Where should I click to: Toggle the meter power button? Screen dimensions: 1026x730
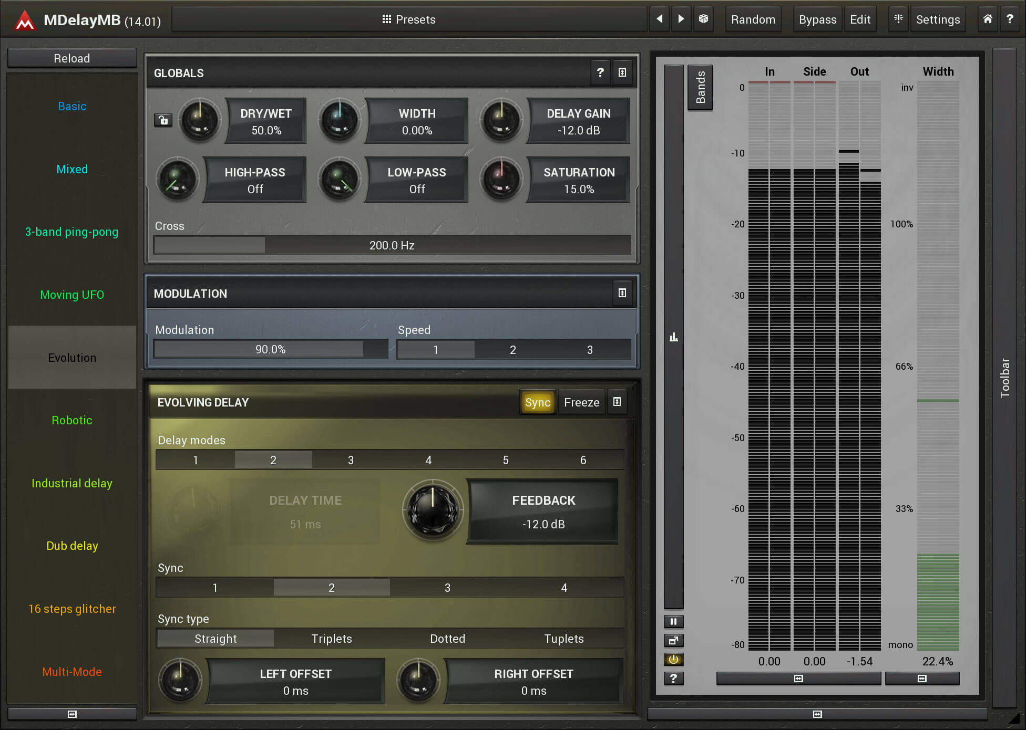click(x=673, y=660)
